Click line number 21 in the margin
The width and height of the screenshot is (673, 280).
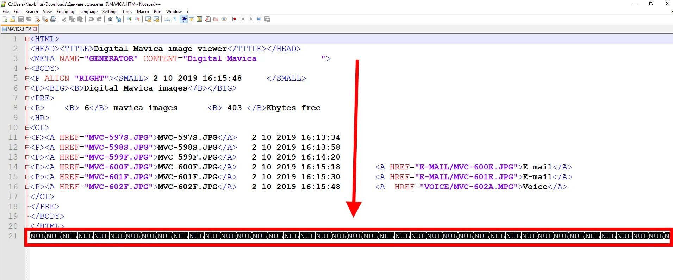pyautogui.click(x=13, y=236)
